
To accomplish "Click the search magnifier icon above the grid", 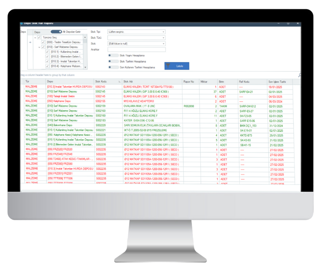I will (x=299, y=75).
